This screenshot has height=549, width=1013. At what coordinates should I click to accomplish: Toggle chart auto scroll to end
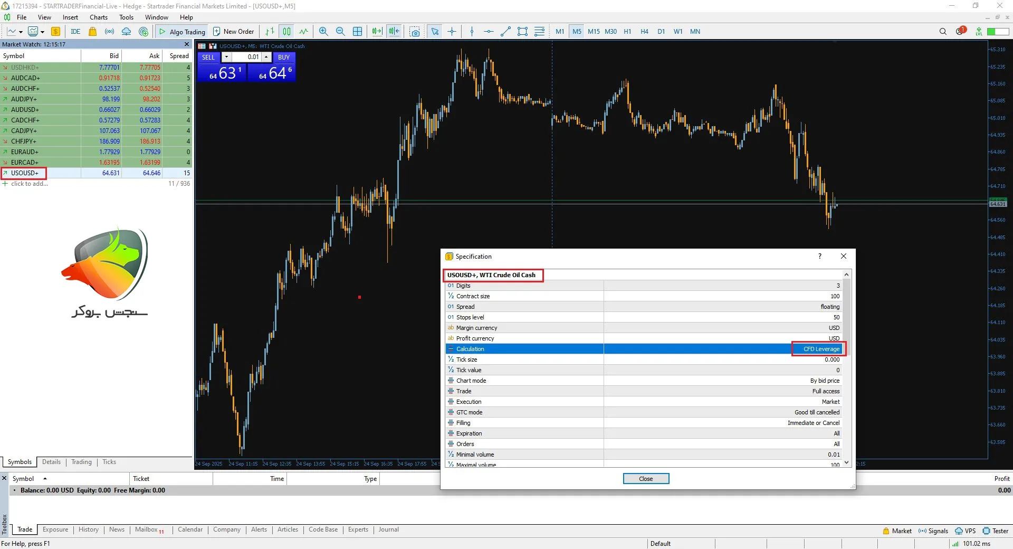377,32
